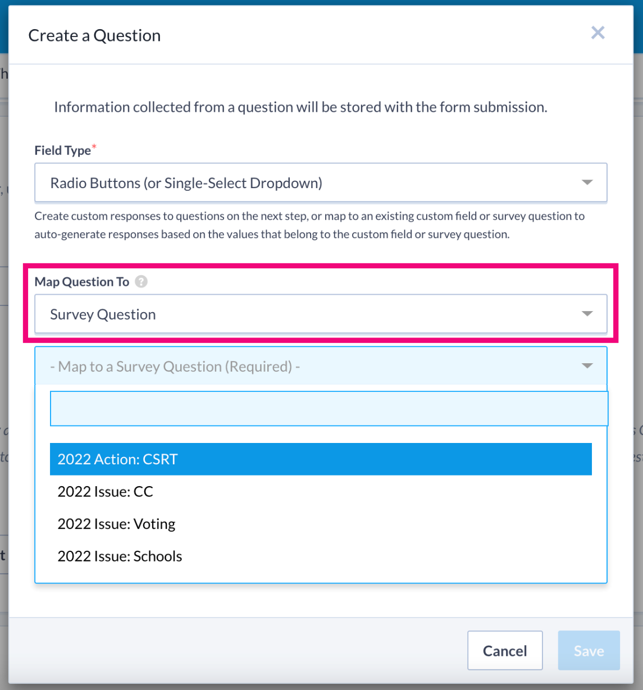Click the question mark icon beside Map Question To

point(142,281)
